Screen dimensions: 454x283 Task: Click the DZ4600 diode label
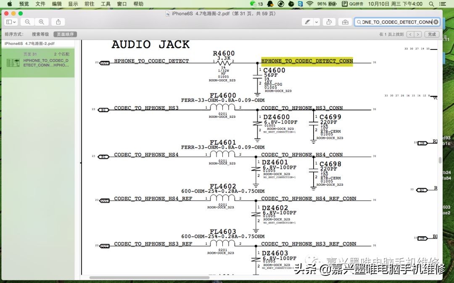click(276, 117)
